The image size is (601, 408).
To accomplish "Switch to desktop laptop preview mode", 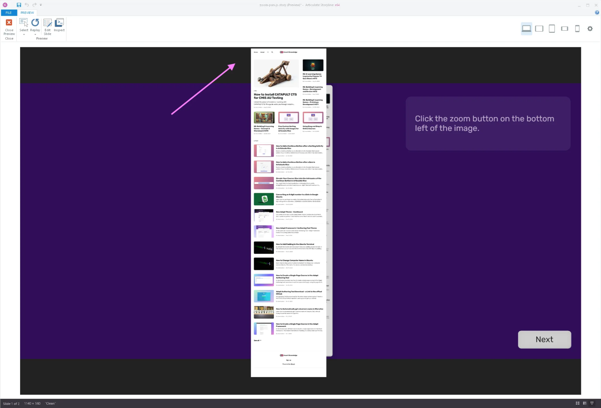I will (526, 29).
